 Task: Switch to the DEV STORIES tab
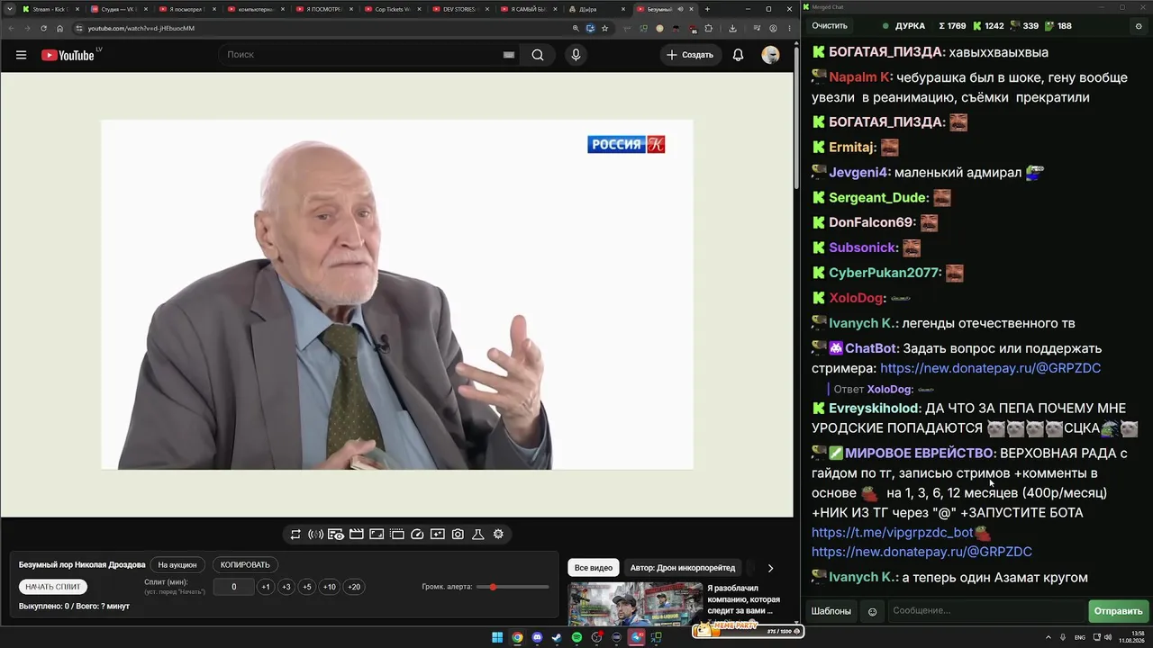click(x=459, y=9)
